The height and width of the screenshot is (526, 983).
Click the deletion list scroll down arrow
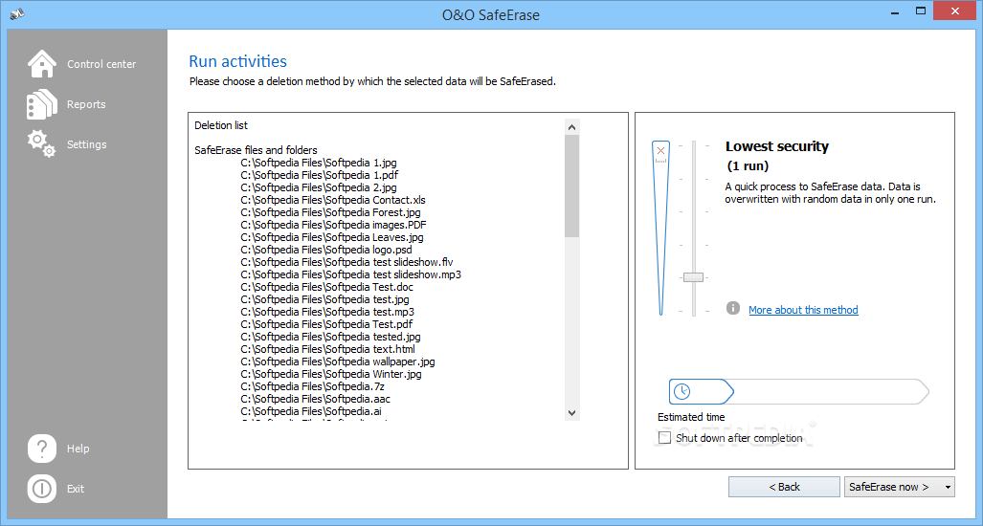pos(571,412)
